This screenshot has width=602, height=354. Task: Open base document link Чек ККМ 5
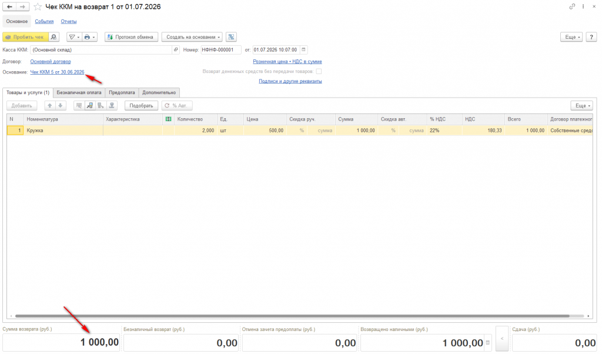pos(57,72)
